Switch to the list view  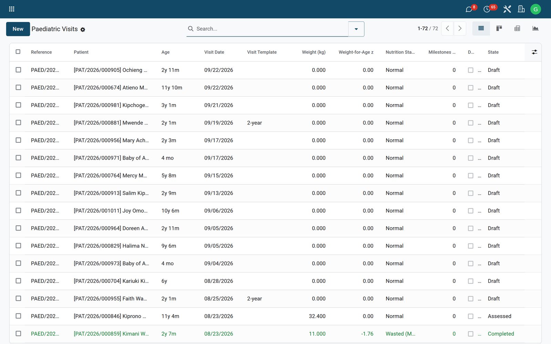click(x=481, y=29)
